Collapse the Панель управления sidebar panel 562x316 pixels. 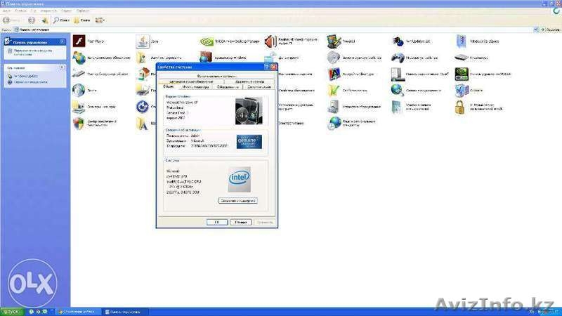(x=63, y=42)
